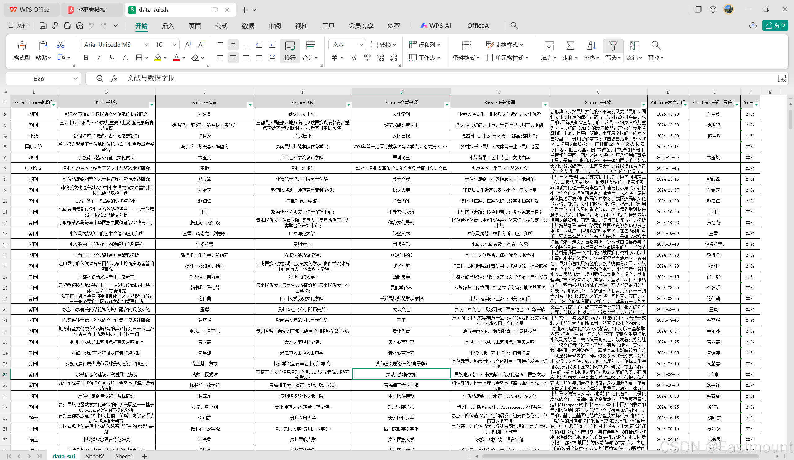Image resolution: width=794 pixels, height=460 pixels.
Task: Click the Sum sigma icon
Action: 570,46
